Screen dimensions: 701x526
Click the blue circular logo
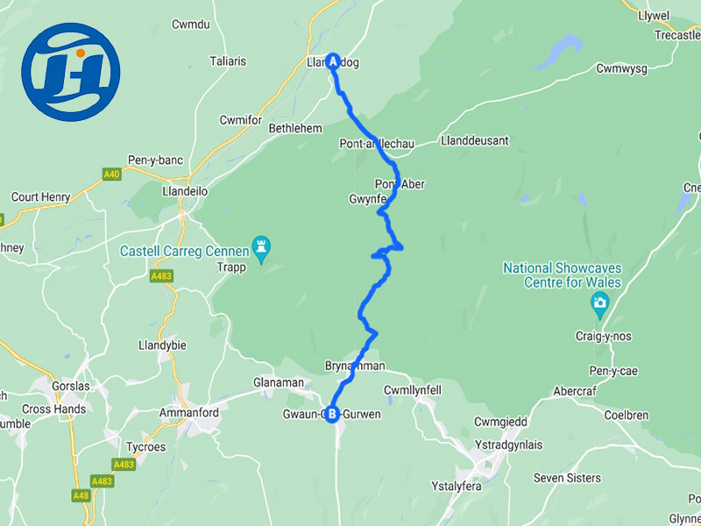(x=71, y=72)
